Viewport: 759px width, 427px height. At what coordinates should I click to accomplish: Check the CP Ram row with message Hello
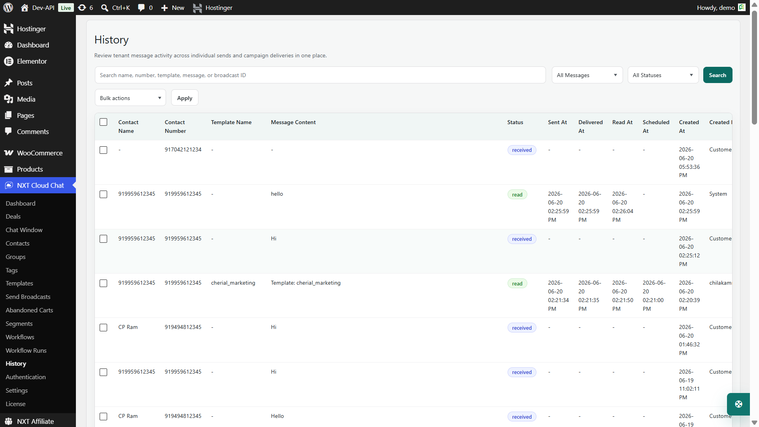[x=104, y=417]
